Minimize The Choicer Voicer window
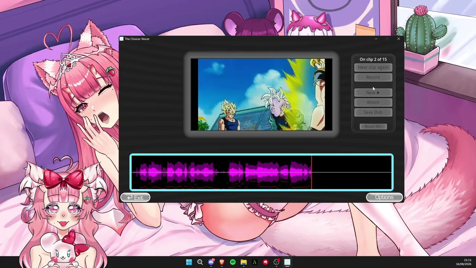This screenshot has height=268, width=476. (376, 39)
